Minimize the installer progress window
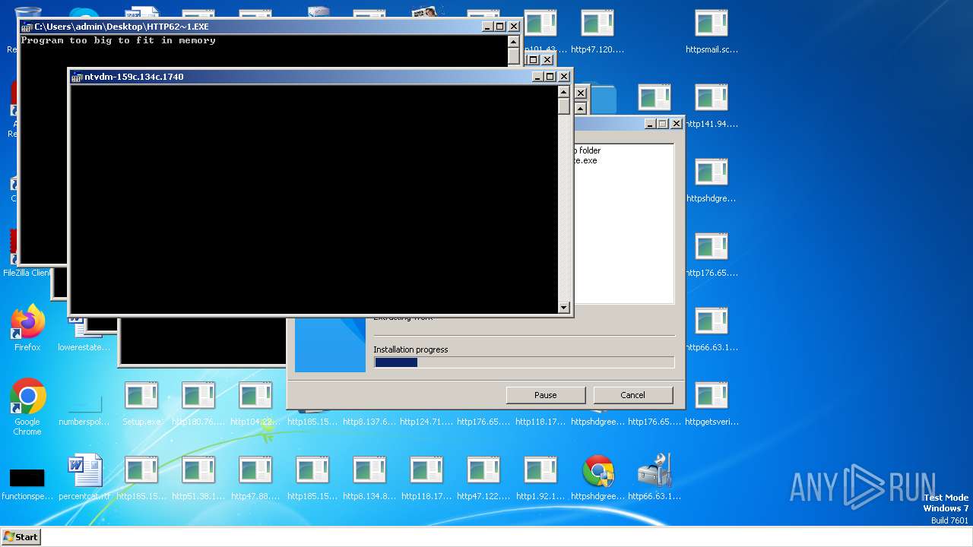This screenshot has height=547, width=973. pos(650,124)
